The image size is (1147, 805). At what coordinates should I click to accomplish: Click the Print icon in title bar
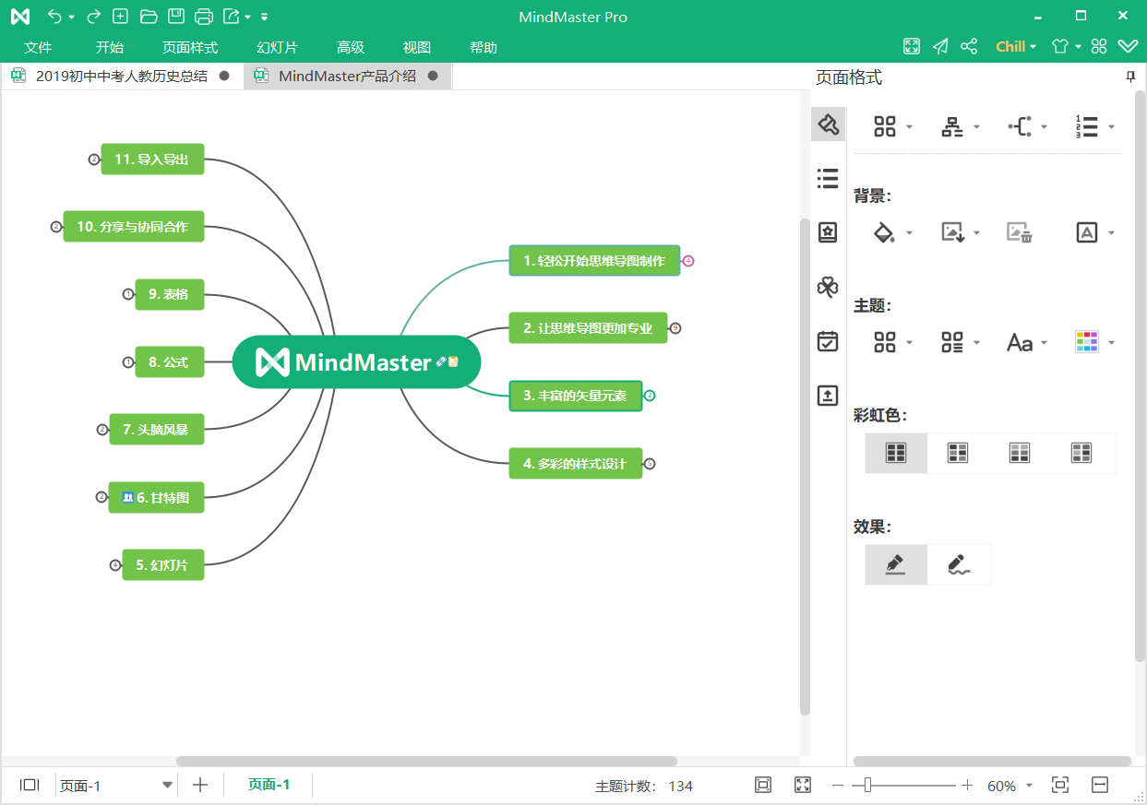[x=205, y=17]
